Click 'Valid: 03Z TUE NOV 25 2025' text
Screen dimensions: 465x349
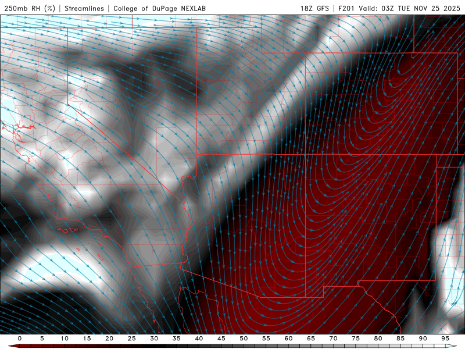409,8
